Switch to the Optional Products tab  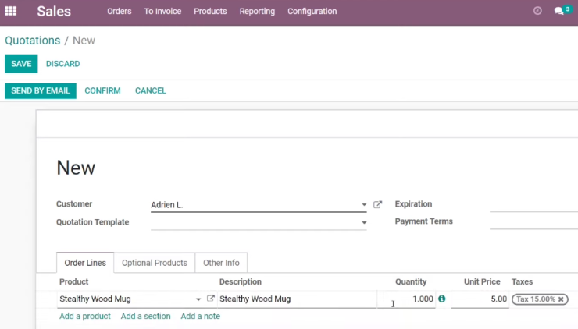coord(155,263)
